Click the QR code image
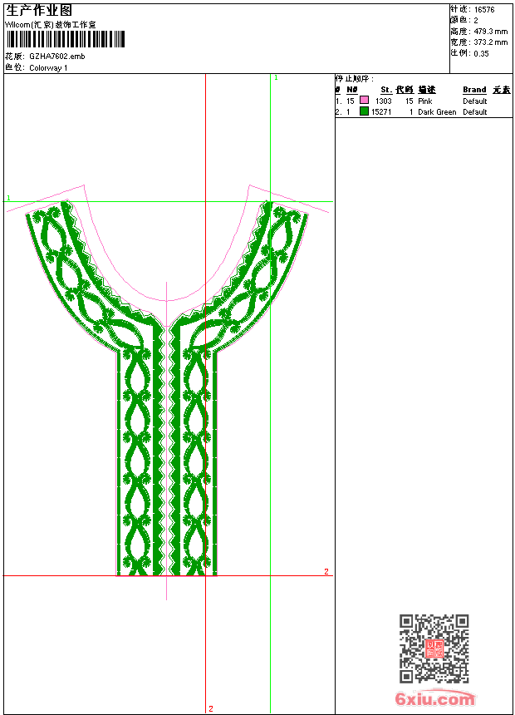 pos(434,648)
